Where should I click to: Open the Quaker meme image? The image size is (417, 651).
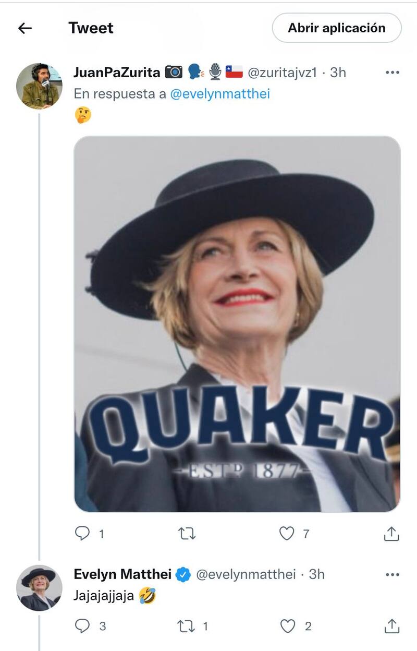coord(237,323)
